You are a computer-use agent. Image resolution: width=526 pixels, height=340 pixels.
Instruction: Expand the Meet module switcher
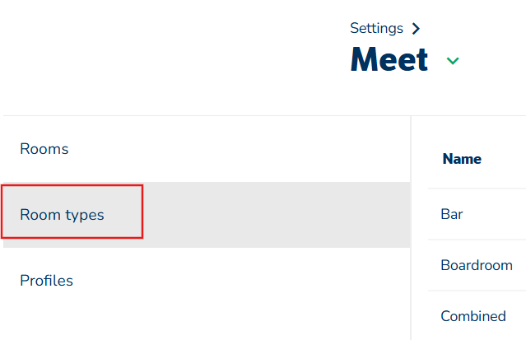pos(453,61)
